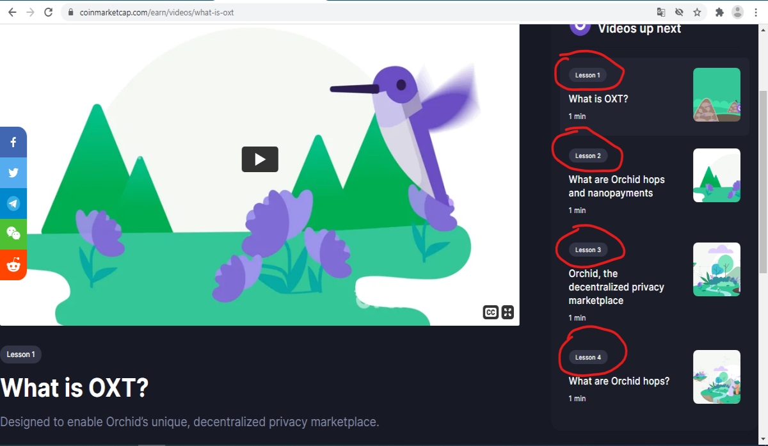Click the 1 min label under decentralized privacy marketplace
Viewport: 768px width, 446px height.
577,318
